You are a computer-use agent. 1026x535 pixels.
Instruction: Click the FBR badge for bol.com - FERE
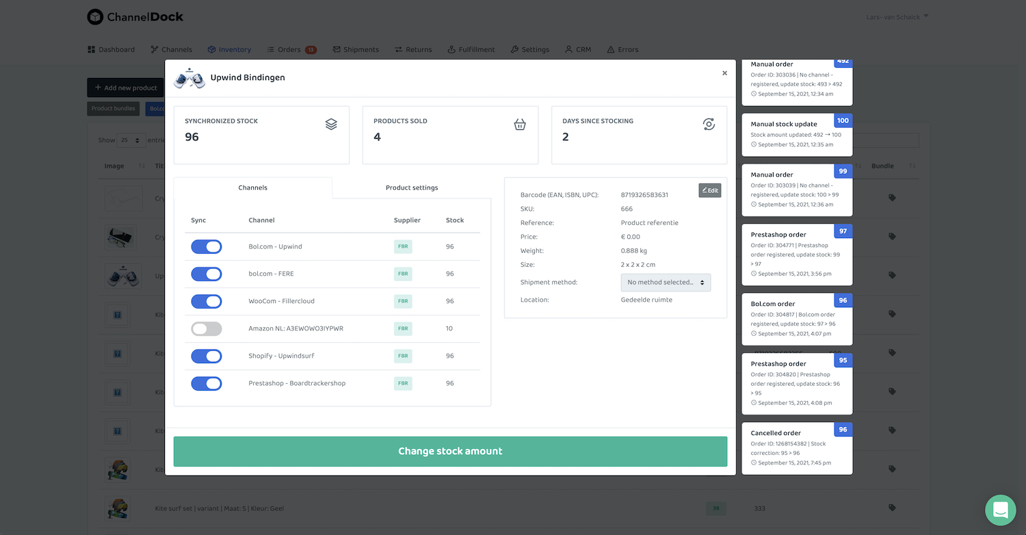click(403, 274)
